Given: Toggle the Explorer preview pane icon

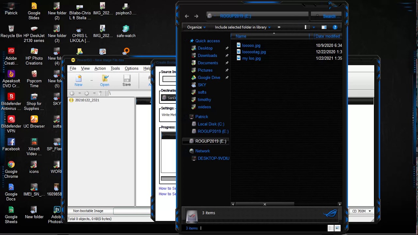Looking at the screenshot, I should pyautogui.click(x=324, y=27).
